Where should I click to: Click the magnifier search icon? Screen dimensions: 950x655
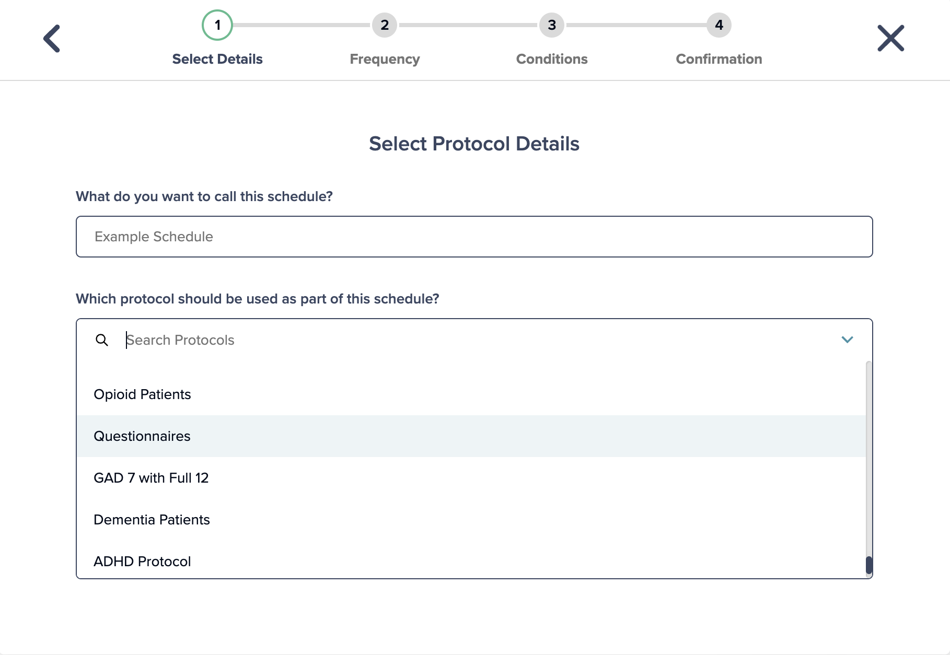[x=102, y=340]
